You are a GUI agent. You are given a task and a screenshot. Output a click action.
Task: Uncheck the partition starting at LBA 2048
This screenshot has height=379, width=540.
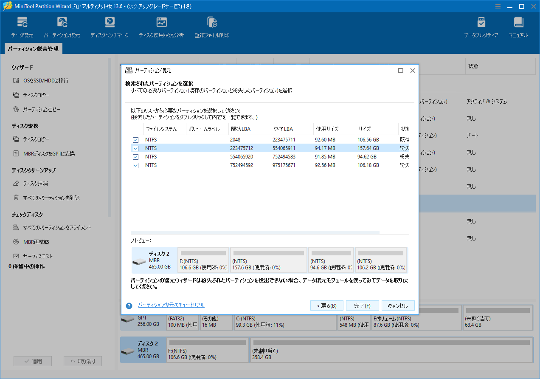point(136,140)
